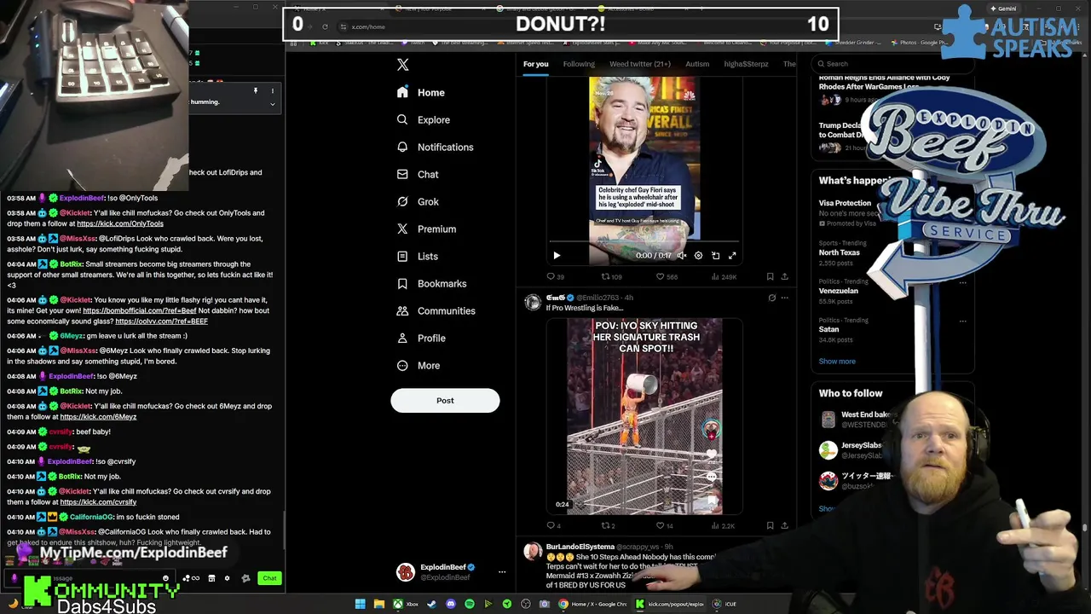Switch to the For you tab
The image size is (1091, 614).
click(535, 64)
